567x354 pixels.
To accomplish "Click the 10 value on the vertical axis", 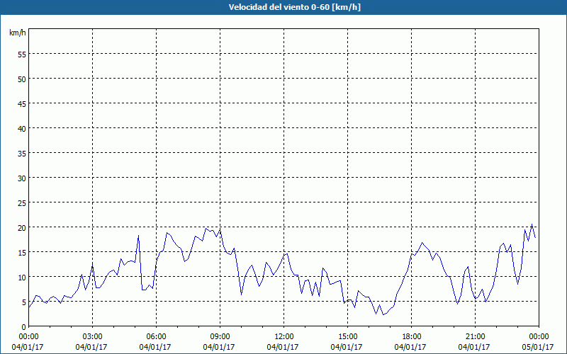I will [22, 277].
